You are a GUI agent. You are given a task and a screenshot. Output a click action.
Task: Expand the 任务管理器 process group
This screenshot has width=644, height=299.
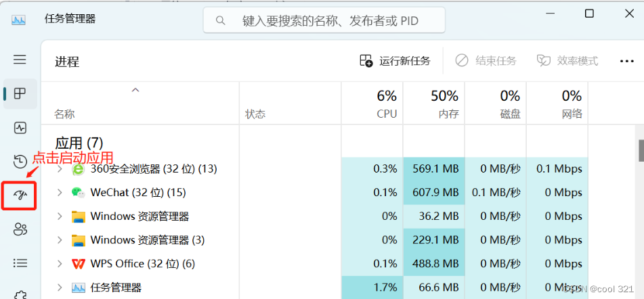[60, 287]
